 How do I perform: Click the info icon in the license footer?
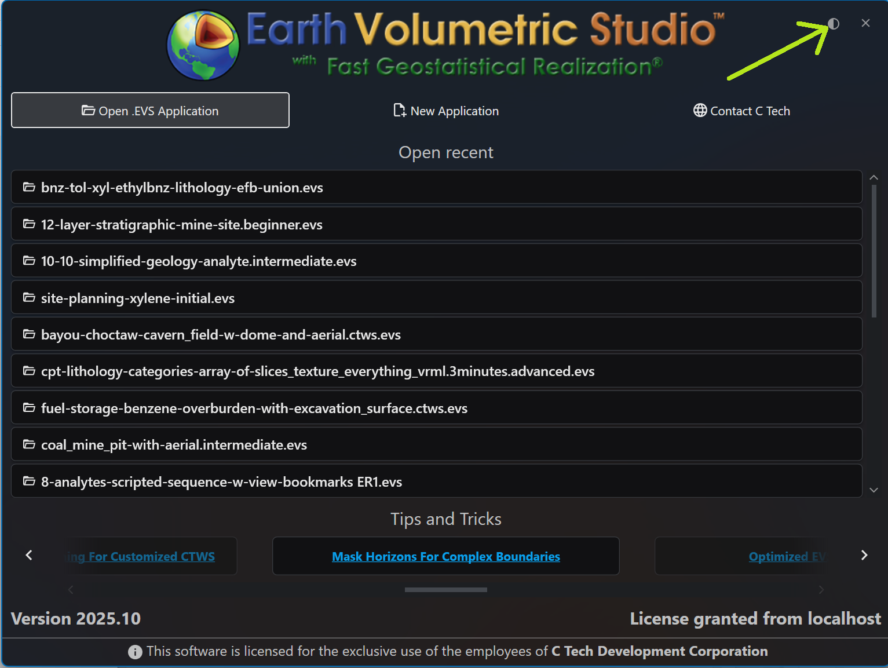(x=134, y=651)
